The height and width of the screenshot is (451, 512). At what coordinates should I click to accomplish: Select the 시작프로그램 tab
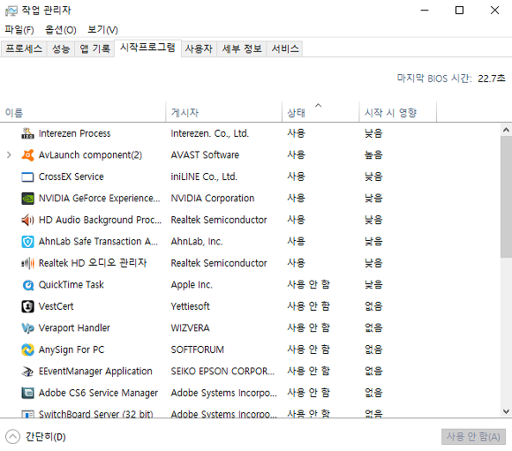tap(147, 48)
